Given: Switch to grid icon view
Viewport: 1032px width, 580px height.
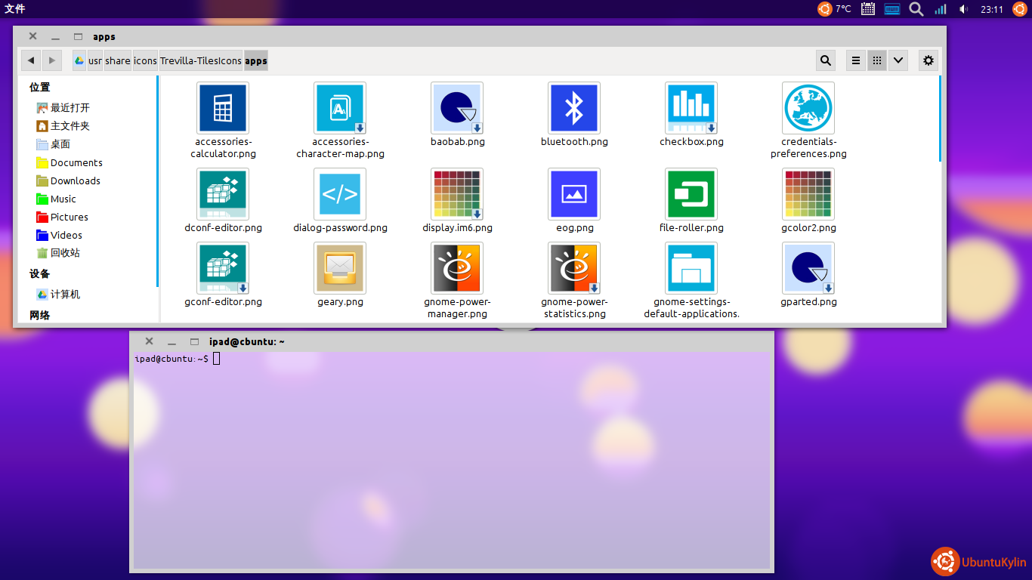Looking at the screenshot, I should point(876,60).
